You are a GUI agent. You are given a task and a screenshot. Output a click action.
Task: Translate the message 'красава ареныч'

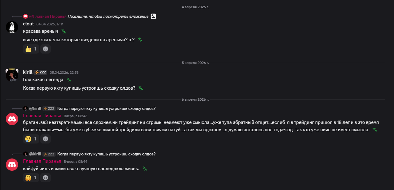pyautogui.click(x=64, y=31)
